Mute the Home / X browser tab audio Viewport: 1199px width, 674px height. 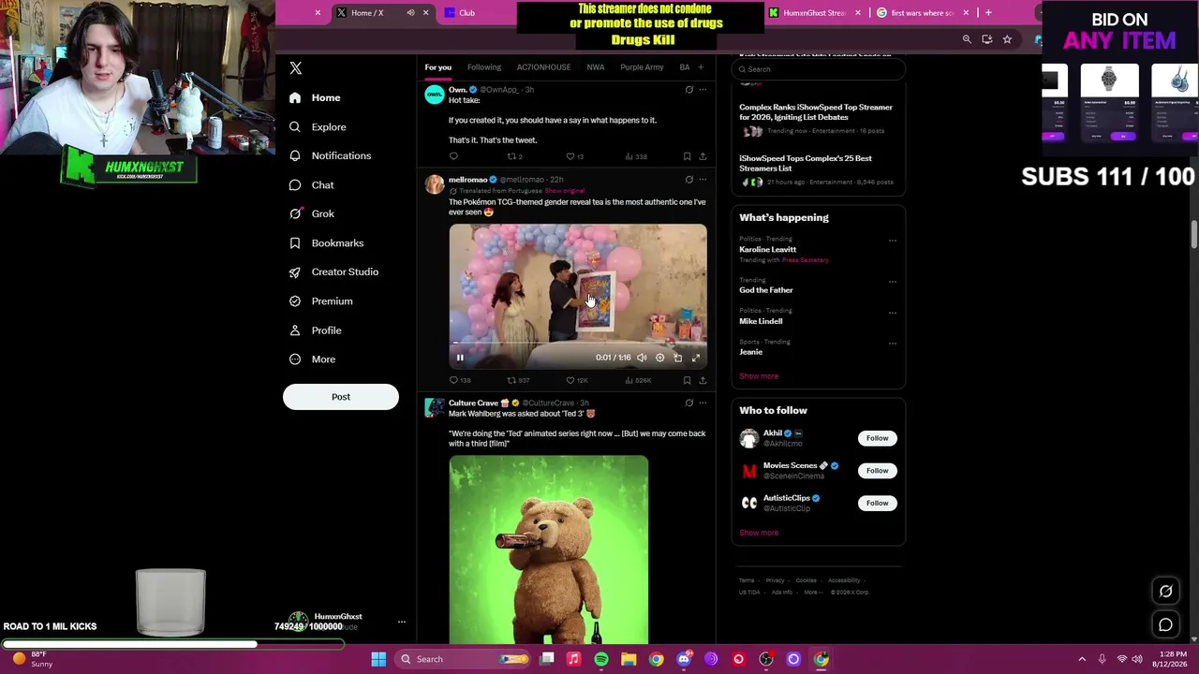[410, 13]
